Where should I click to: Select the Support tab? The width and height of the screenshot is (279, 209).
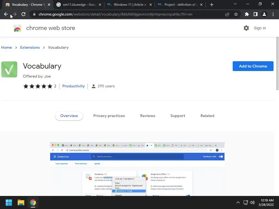point(178,116)
